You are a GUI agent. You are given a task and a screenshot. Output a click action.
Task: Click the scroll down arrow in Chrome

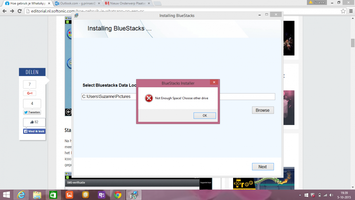[x=353, y=188]
